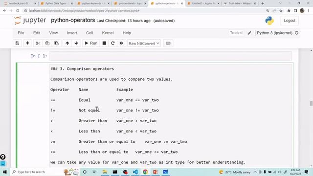The width and height of the screenshot is (313, 176).
Task: Restart kernel and run all cells
Action: coord(121,44)
